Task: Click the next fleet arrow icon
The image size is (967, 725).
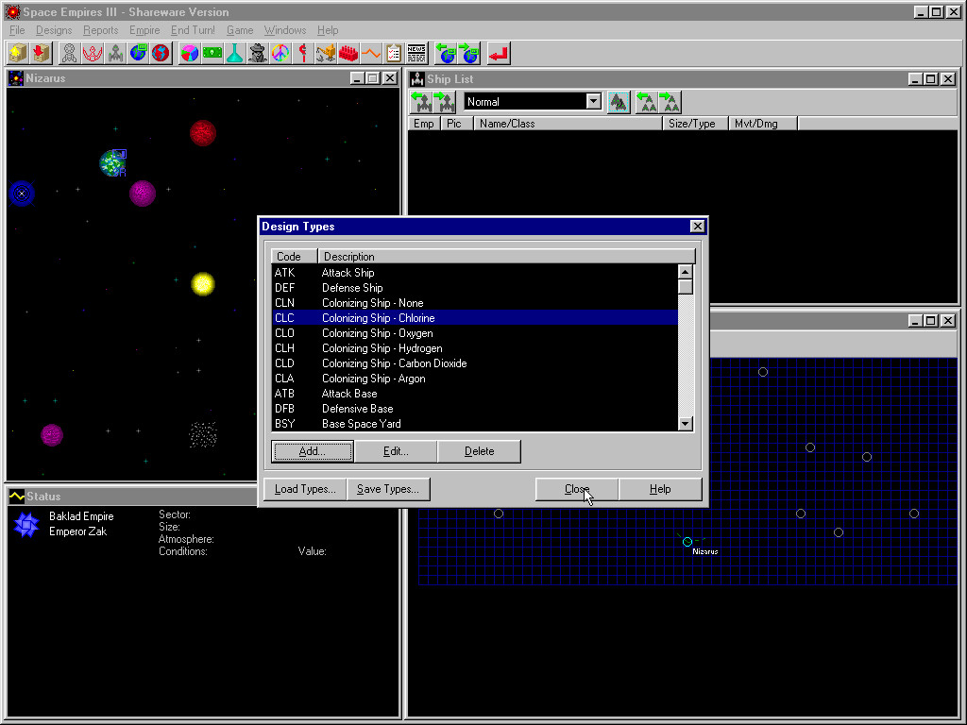Action: 669,102
